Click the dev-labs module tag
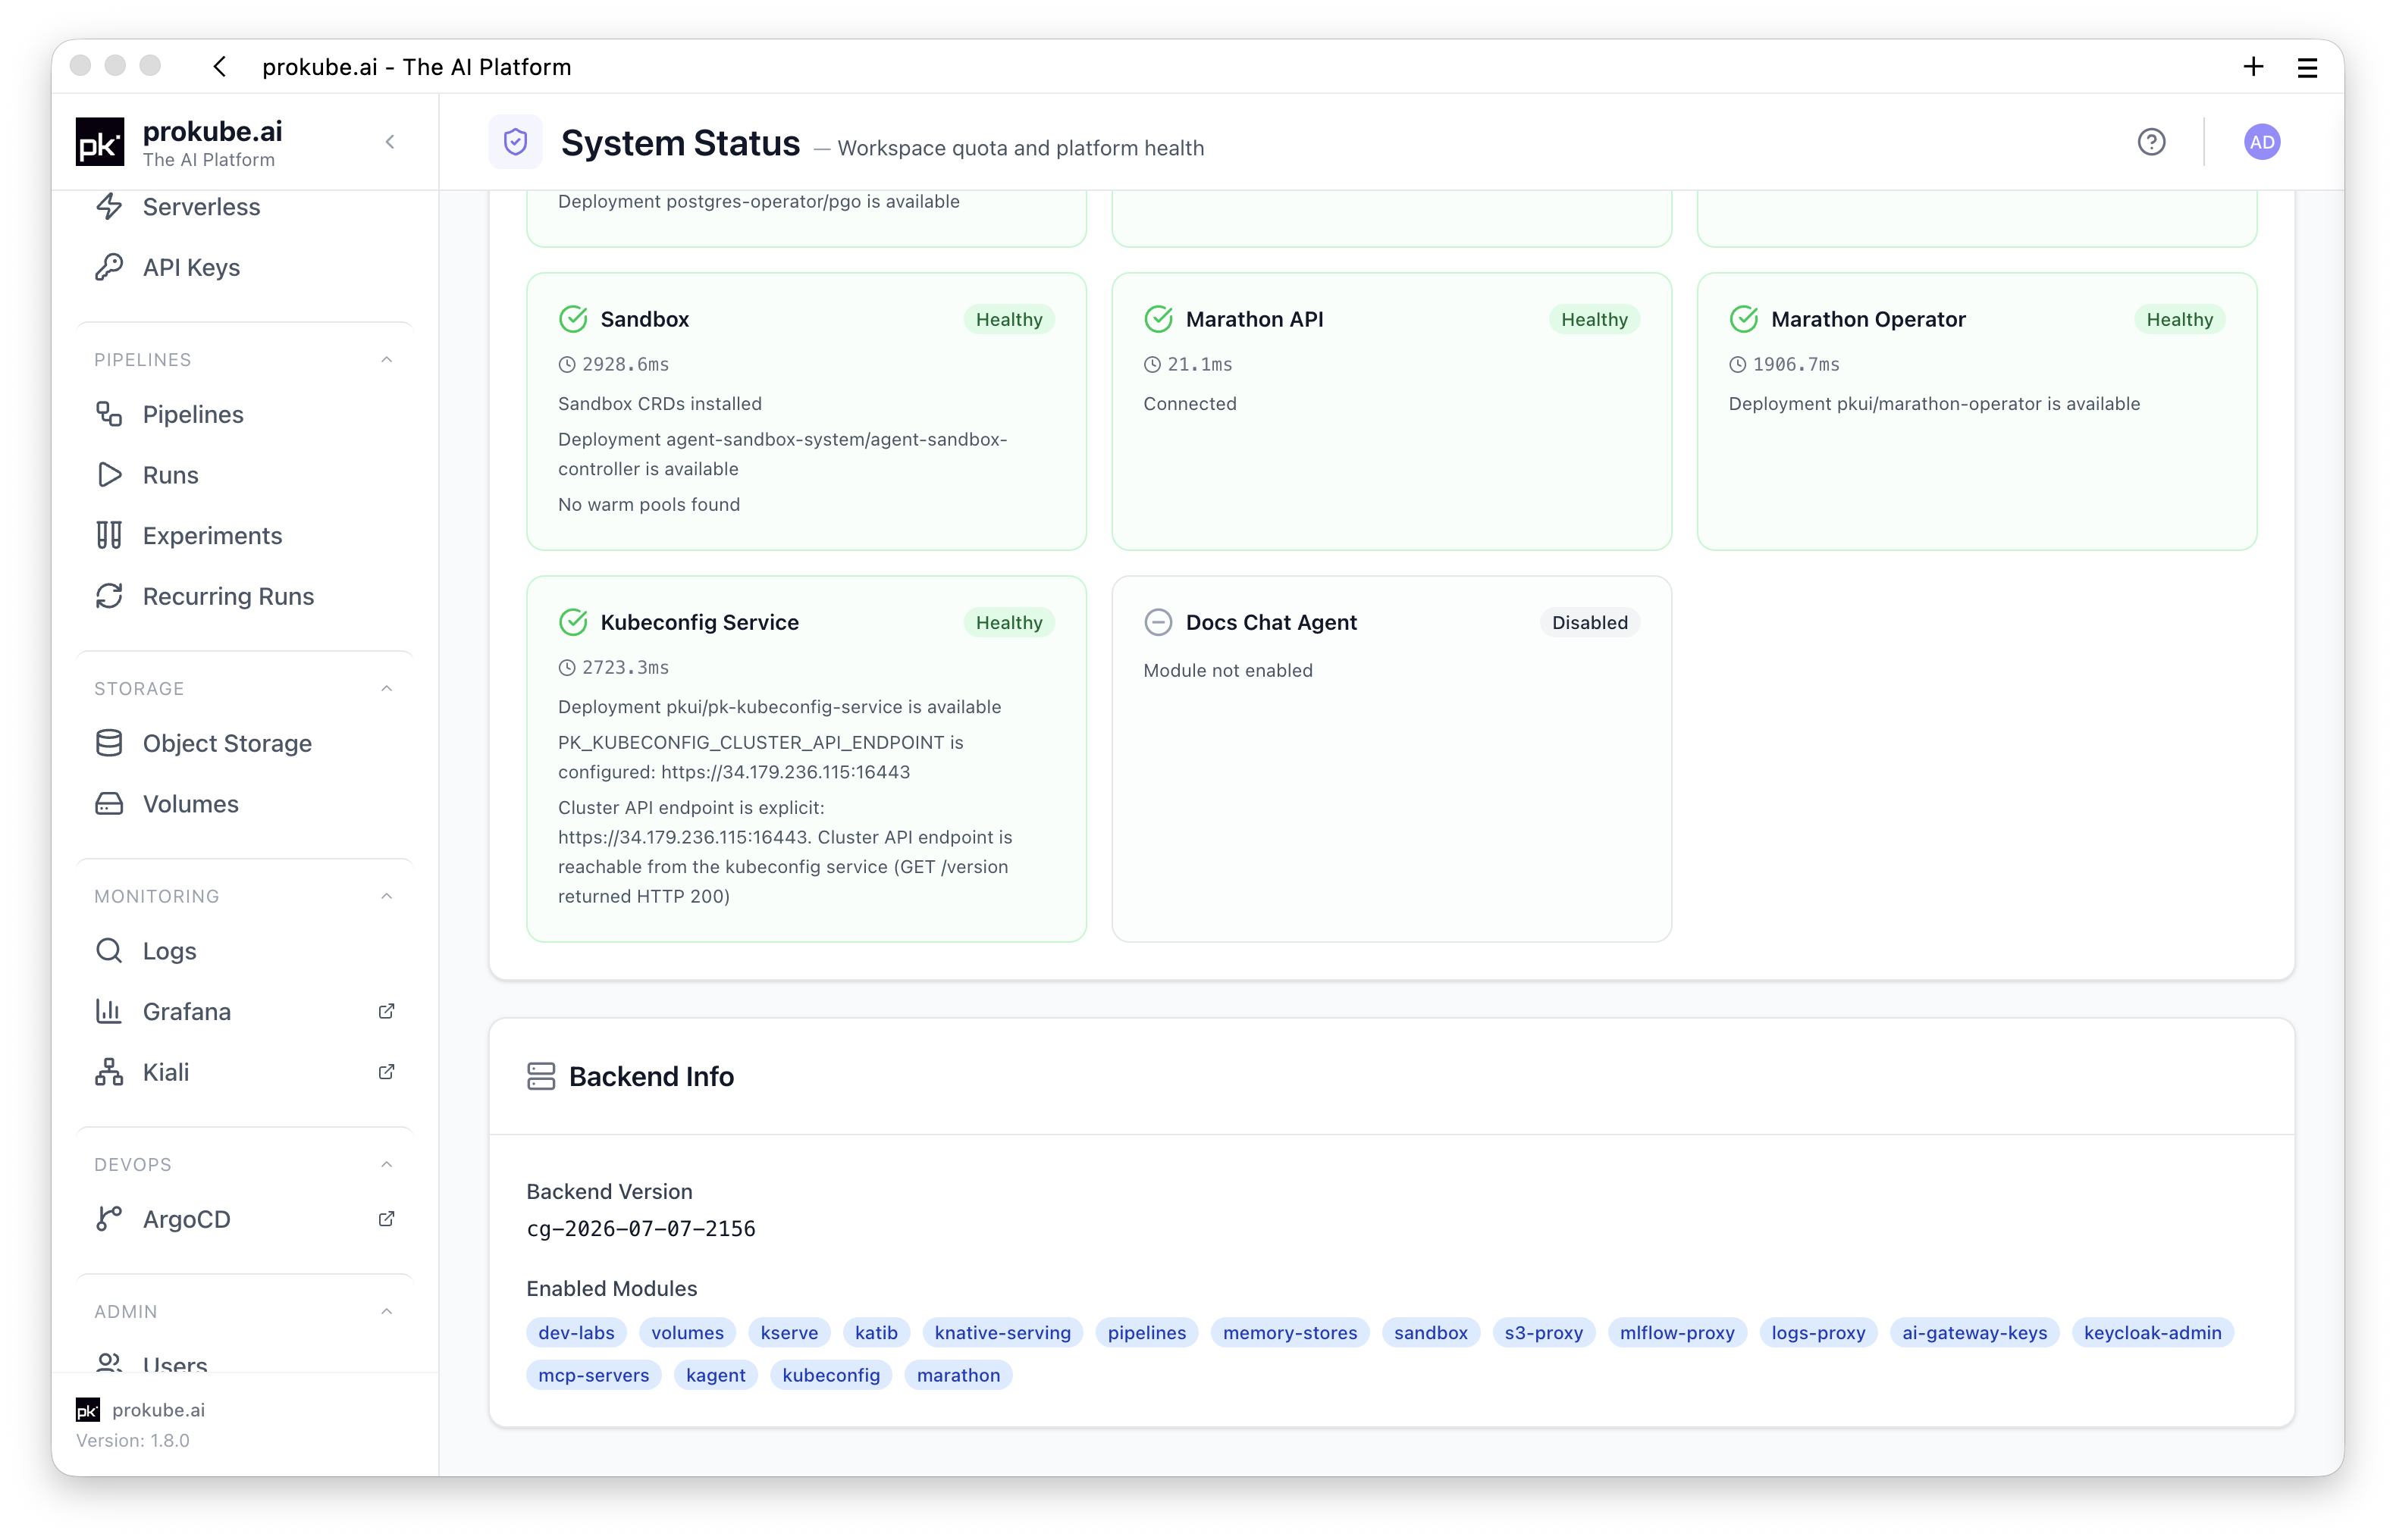The height and width of the screenshot is (1540, 2396). [576, 1333]
